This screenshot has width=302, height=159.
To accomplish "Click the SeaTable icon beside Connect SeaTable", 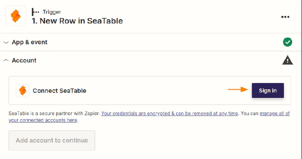I will pyautogui.click(x=23, y=90).
